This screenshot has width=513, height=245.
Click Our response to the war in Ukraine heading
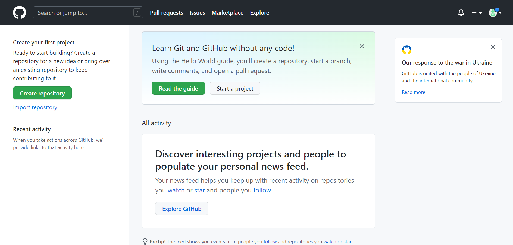click(447, 63)
